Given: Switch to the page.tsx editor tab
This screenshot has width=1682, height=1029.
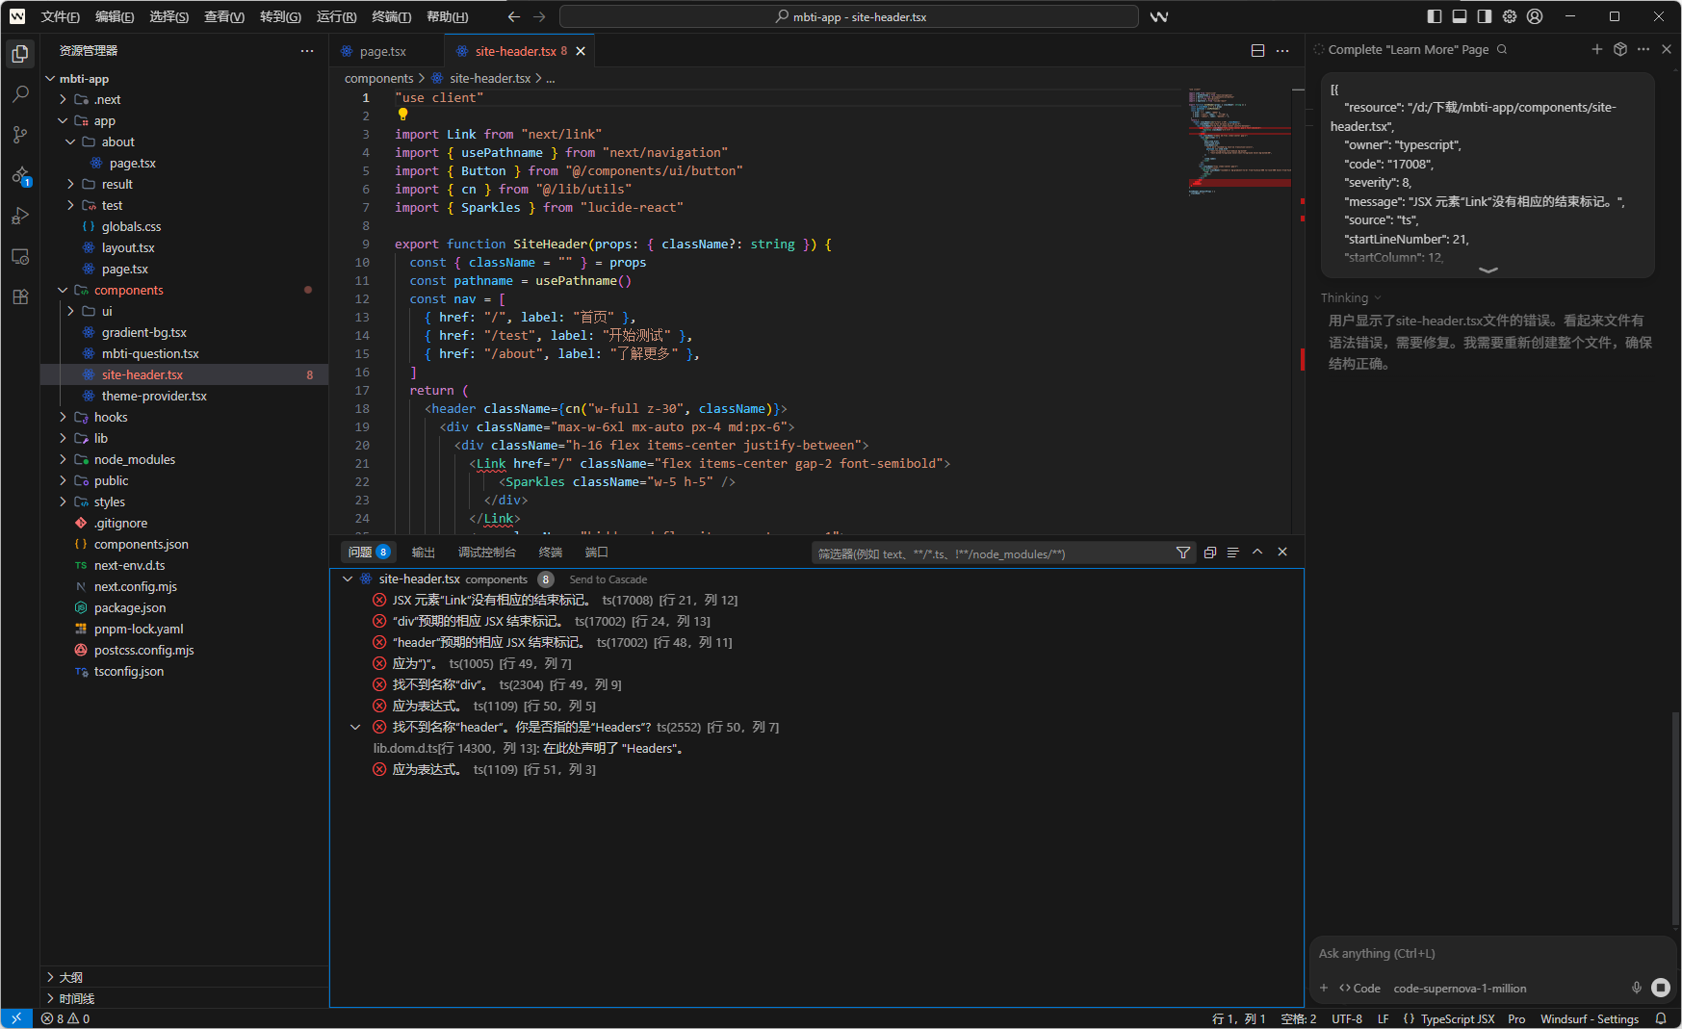Looking at the screenshot, I should [382, 51].
